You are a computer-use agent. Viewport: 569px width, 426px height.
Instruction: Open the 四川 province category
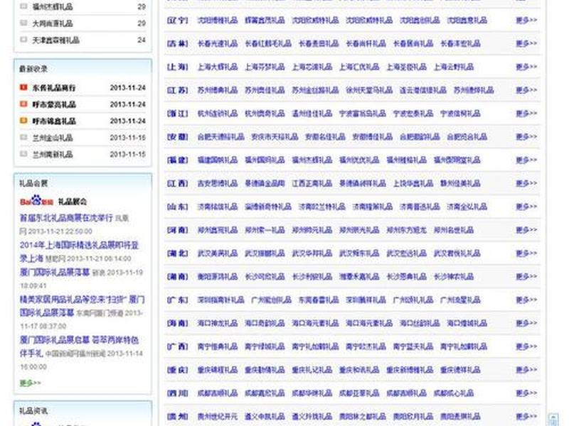tap(177, 393)
